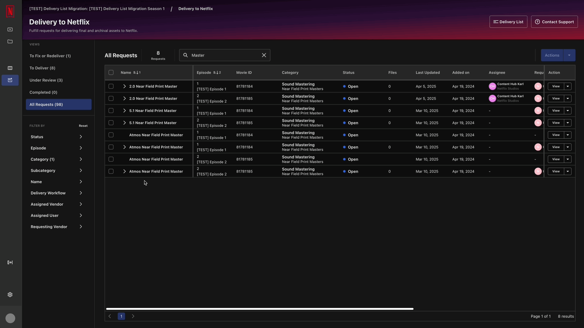Select 5.1 Near Field Print Master Episode 1 checkbox
This screenshot has width=584, height=328.
click(111, 111)
